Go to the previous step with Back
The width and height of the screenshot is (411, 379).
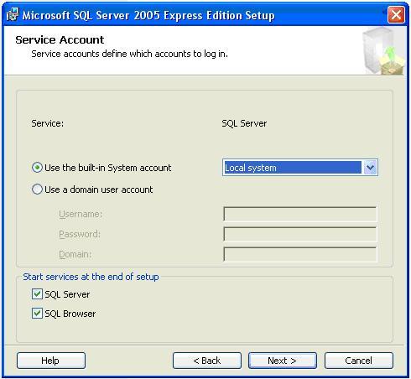[x=207, y=361]
